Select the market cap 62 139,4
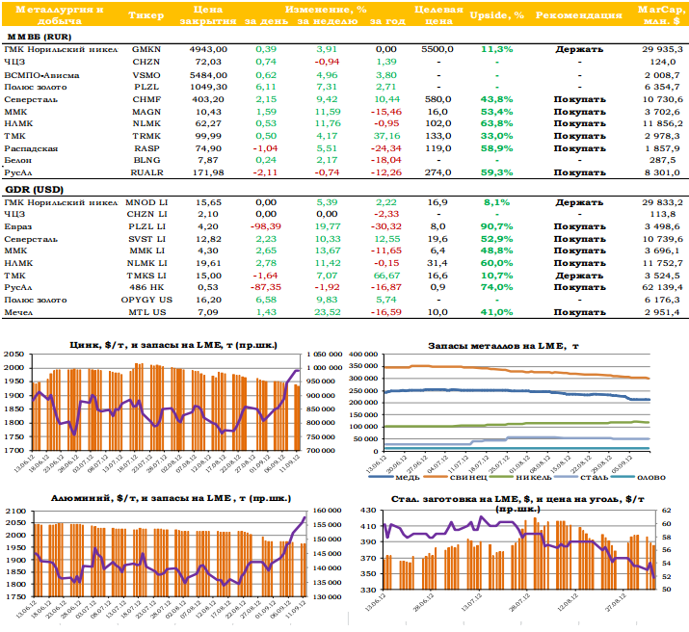The width and height of the screenshot is (689, 632). 663,287
